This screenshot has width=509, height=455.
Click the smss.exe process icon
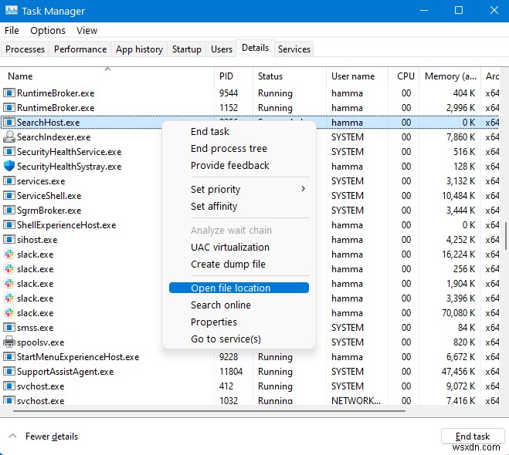click(9, 327)
